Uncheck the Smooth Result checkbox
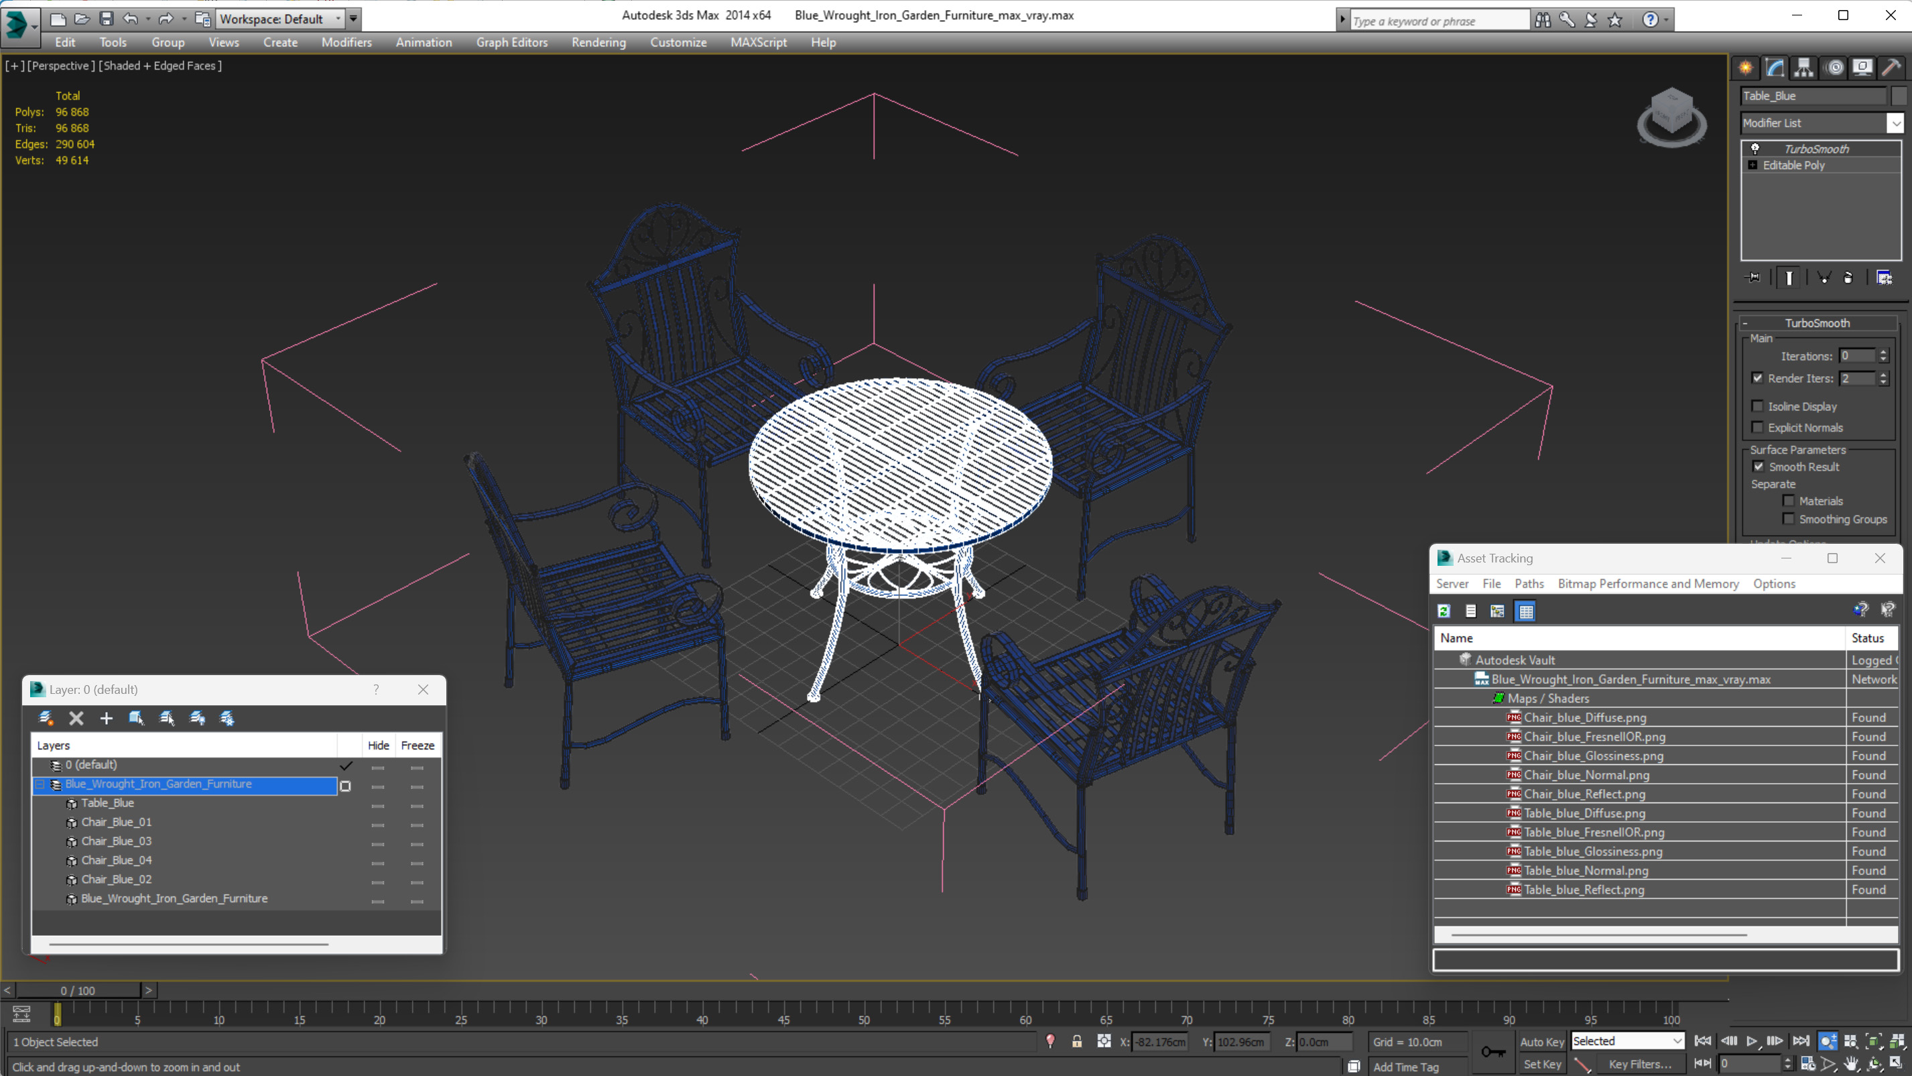 [x=1759, y=467]
